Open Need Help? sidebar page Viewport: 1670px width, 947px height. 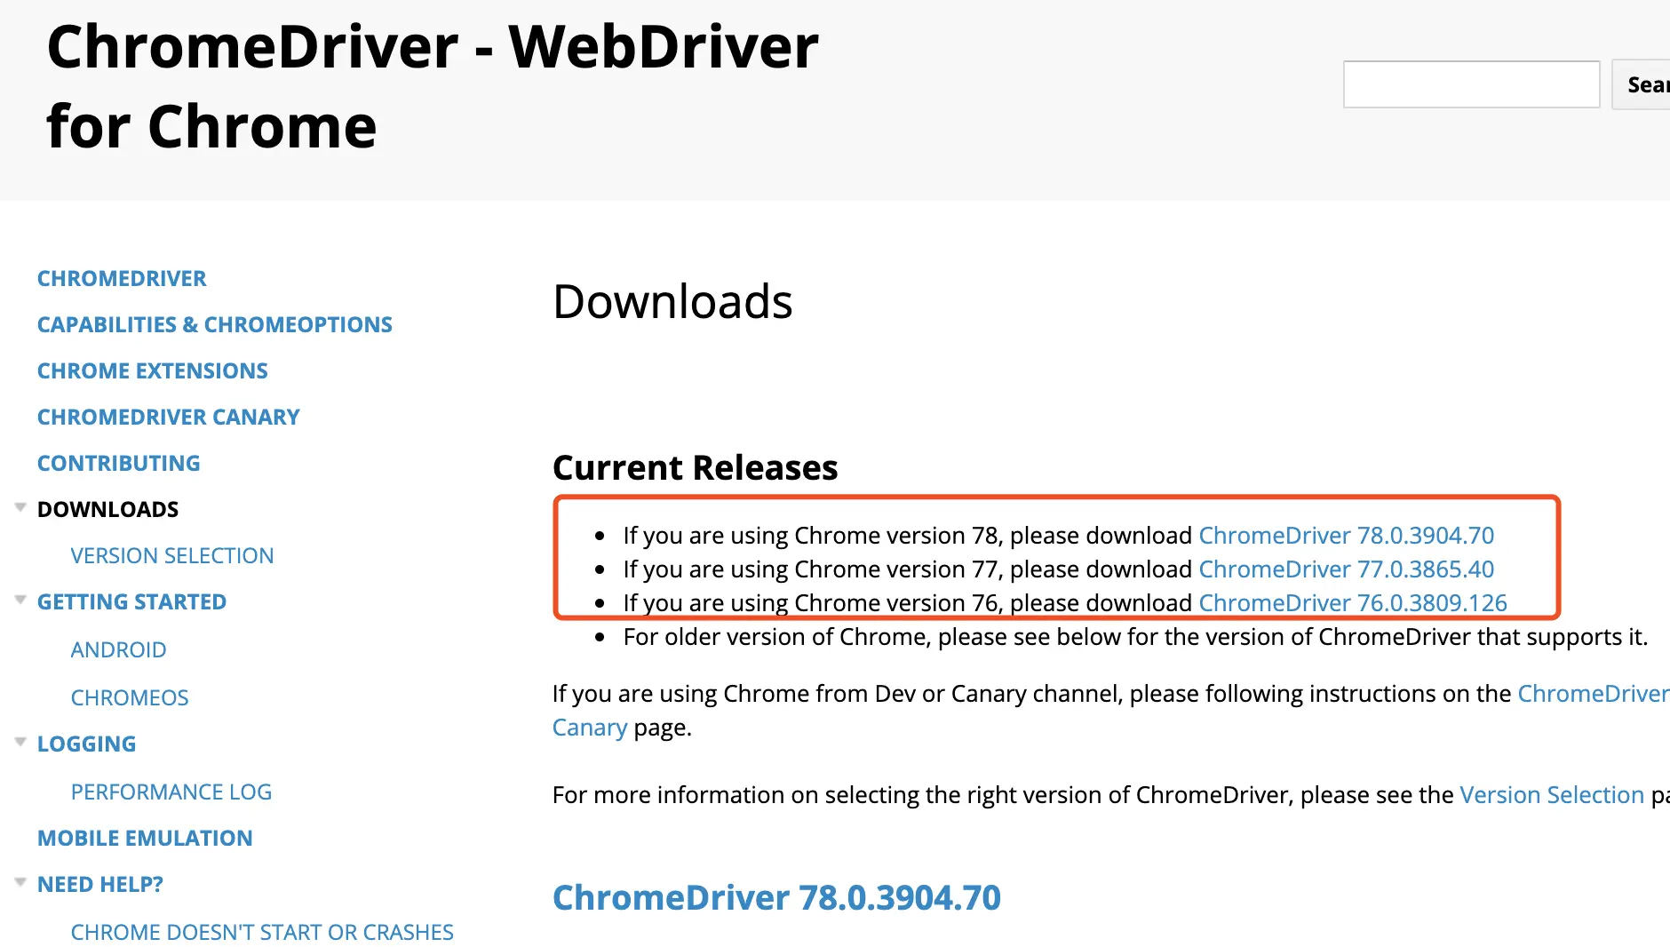tap(100, 884)
